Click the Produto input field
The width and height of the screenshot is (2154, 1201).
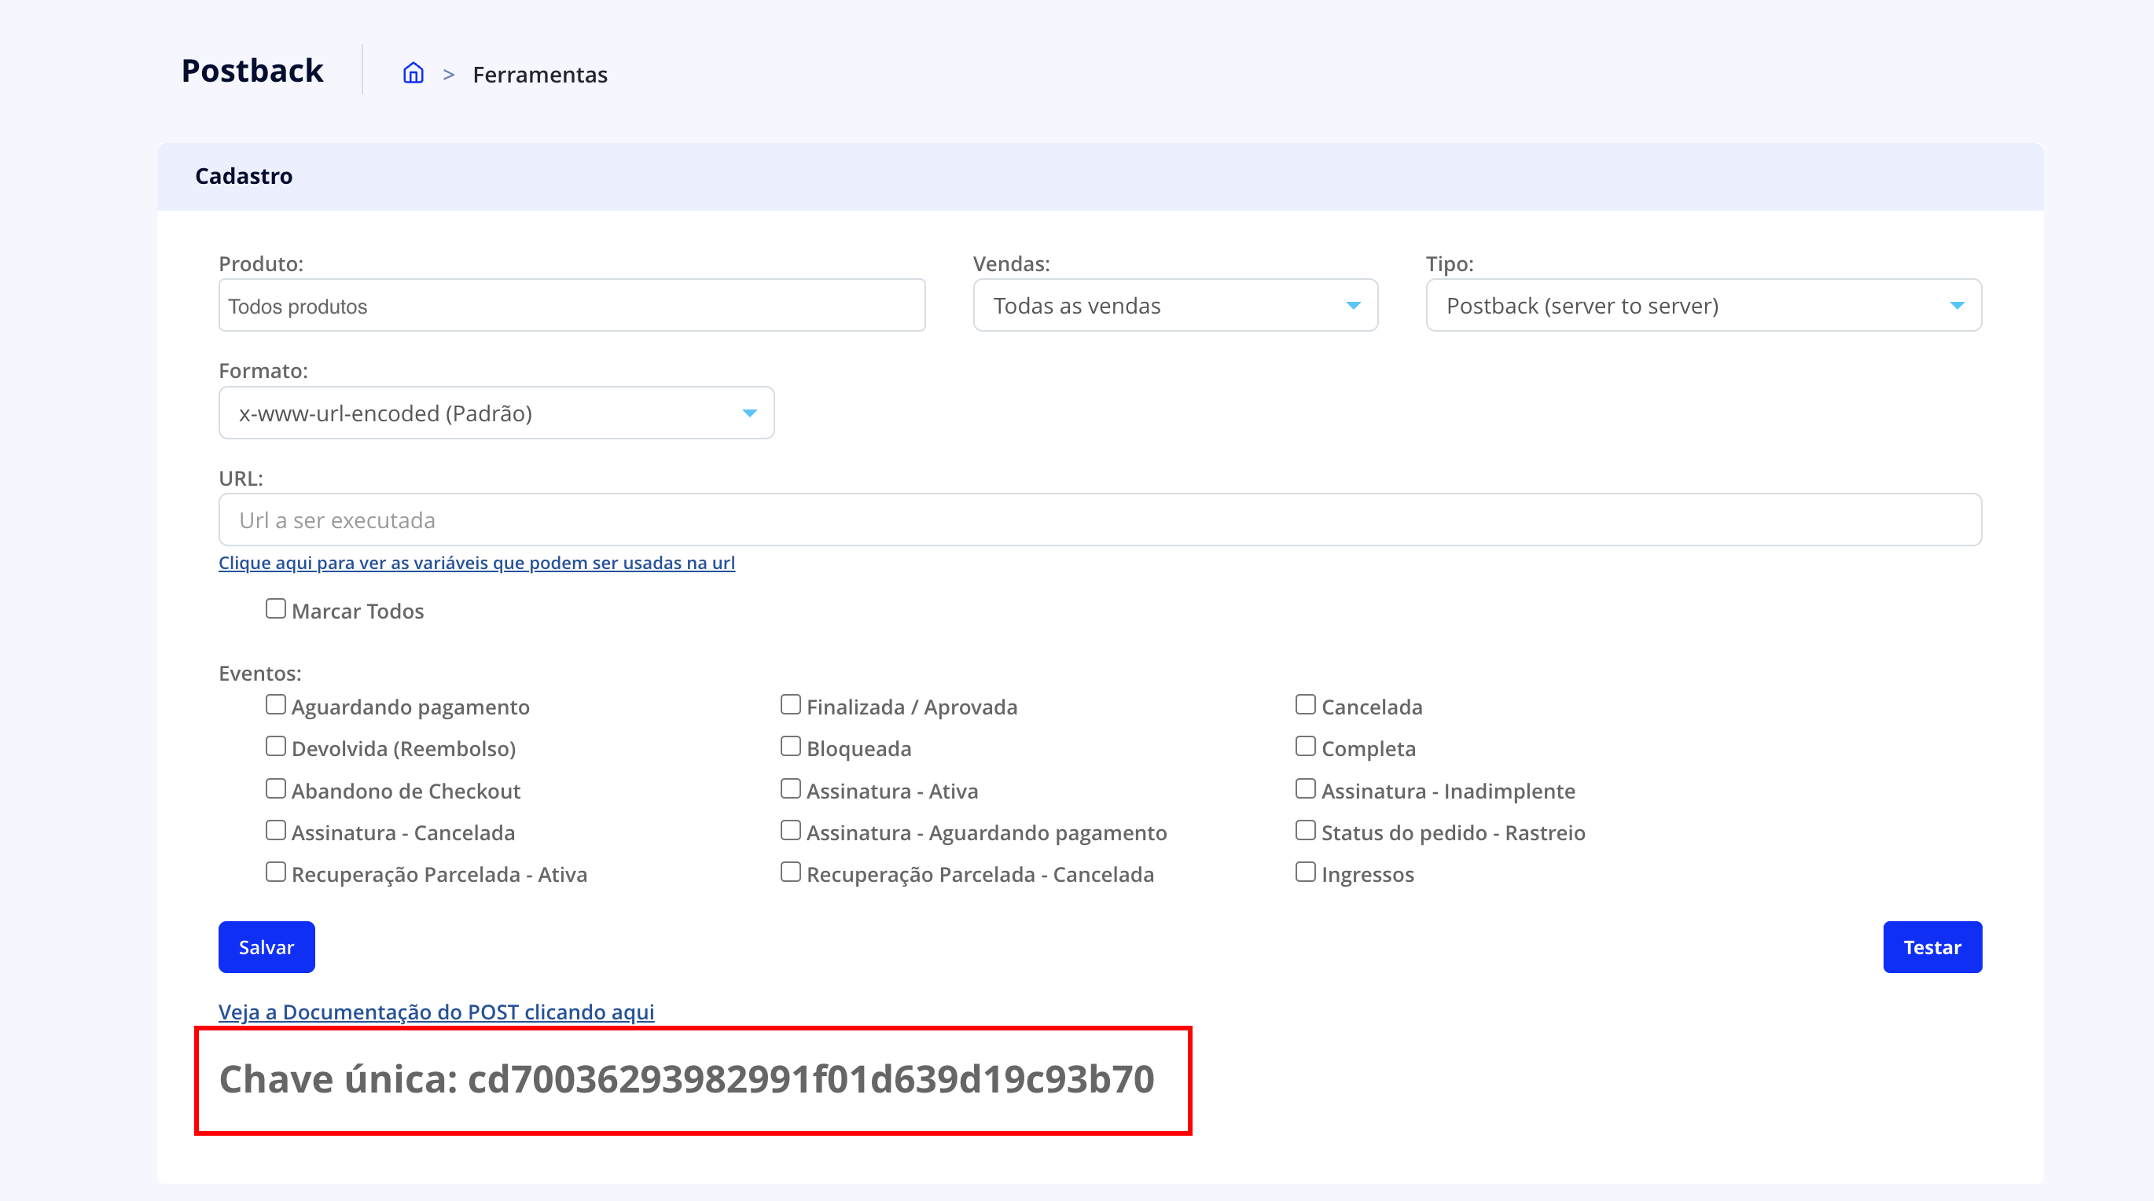point(571,306)
